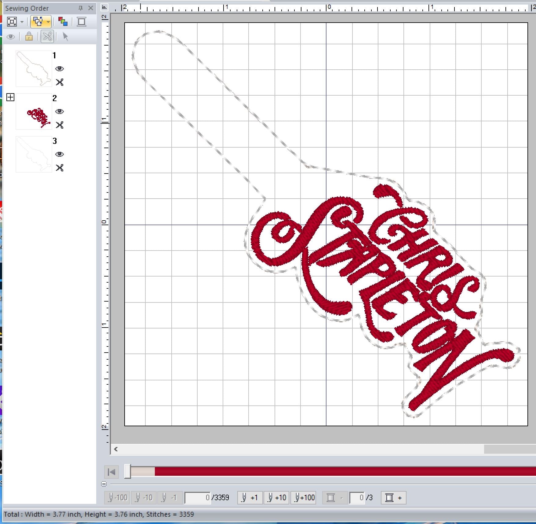The image size is (536, 524).
Task: Hide sewing step 1 using its eye icon
Action: (60, 69)
